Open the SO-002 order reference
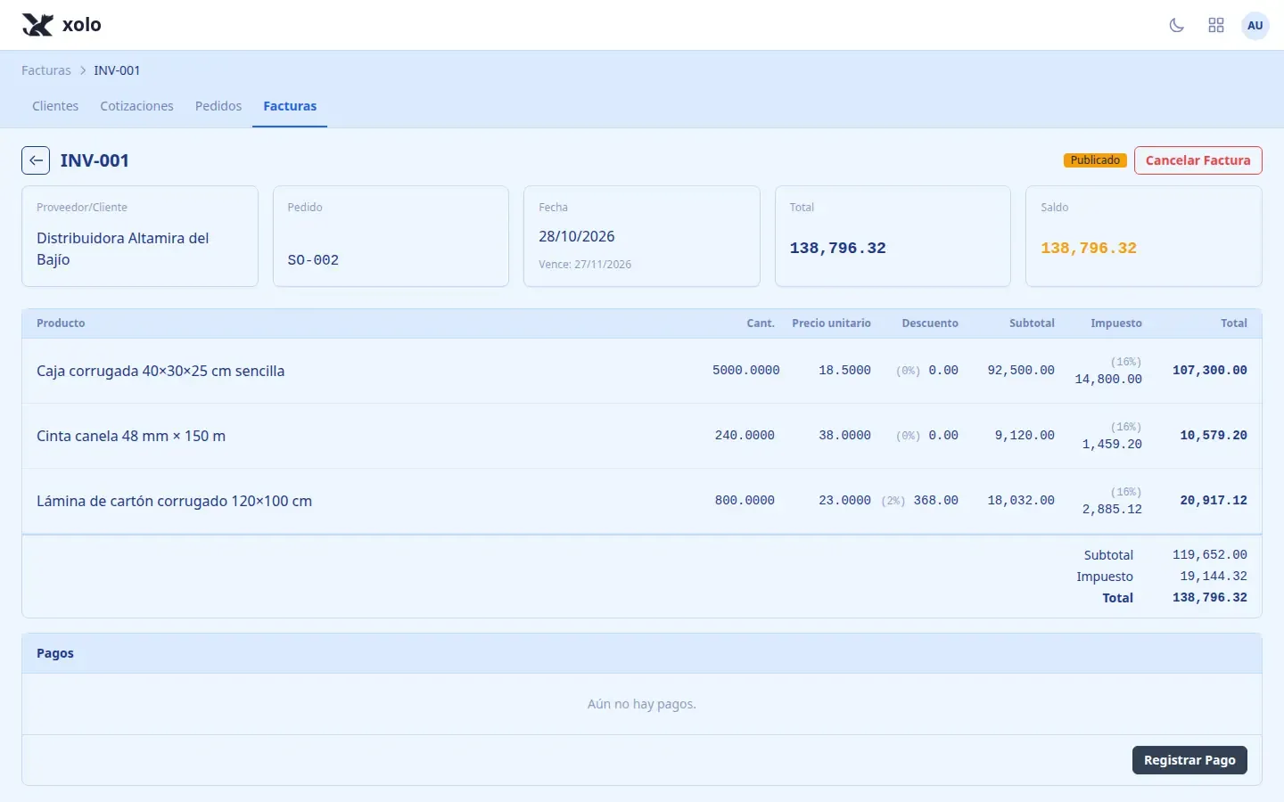 click(313, 260)
